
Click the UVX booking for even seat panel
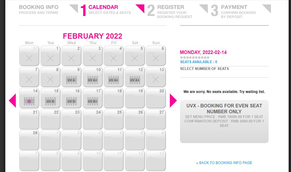click(x=224, y=122)
